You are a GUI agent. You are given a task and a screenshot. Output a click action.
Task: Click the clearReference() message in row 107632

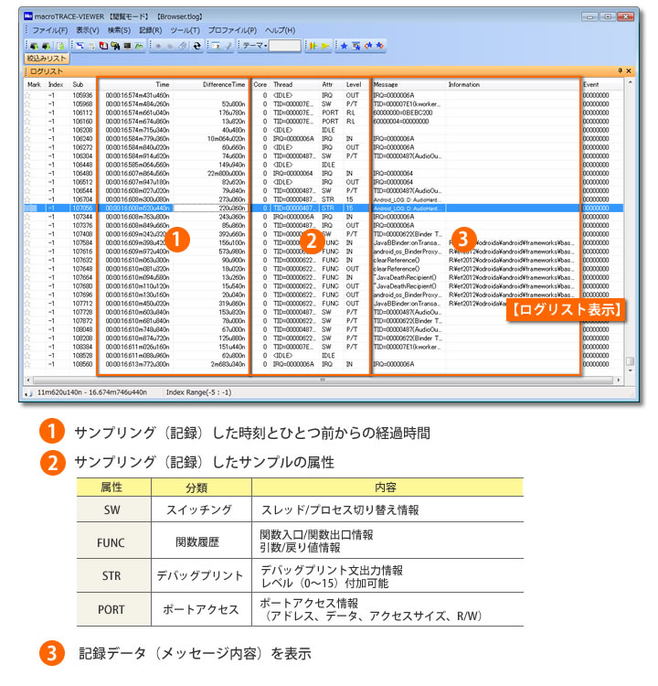[397, 261]
